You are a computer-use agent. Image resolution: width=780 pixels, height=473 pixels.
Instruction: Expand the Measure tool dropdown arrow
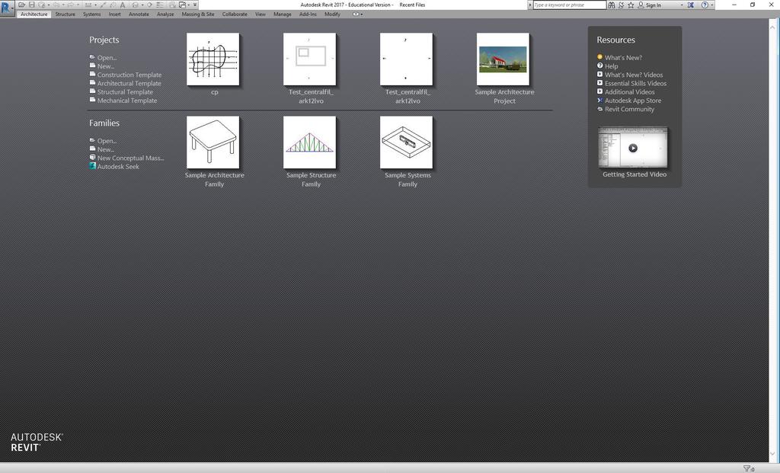(95, 5)
